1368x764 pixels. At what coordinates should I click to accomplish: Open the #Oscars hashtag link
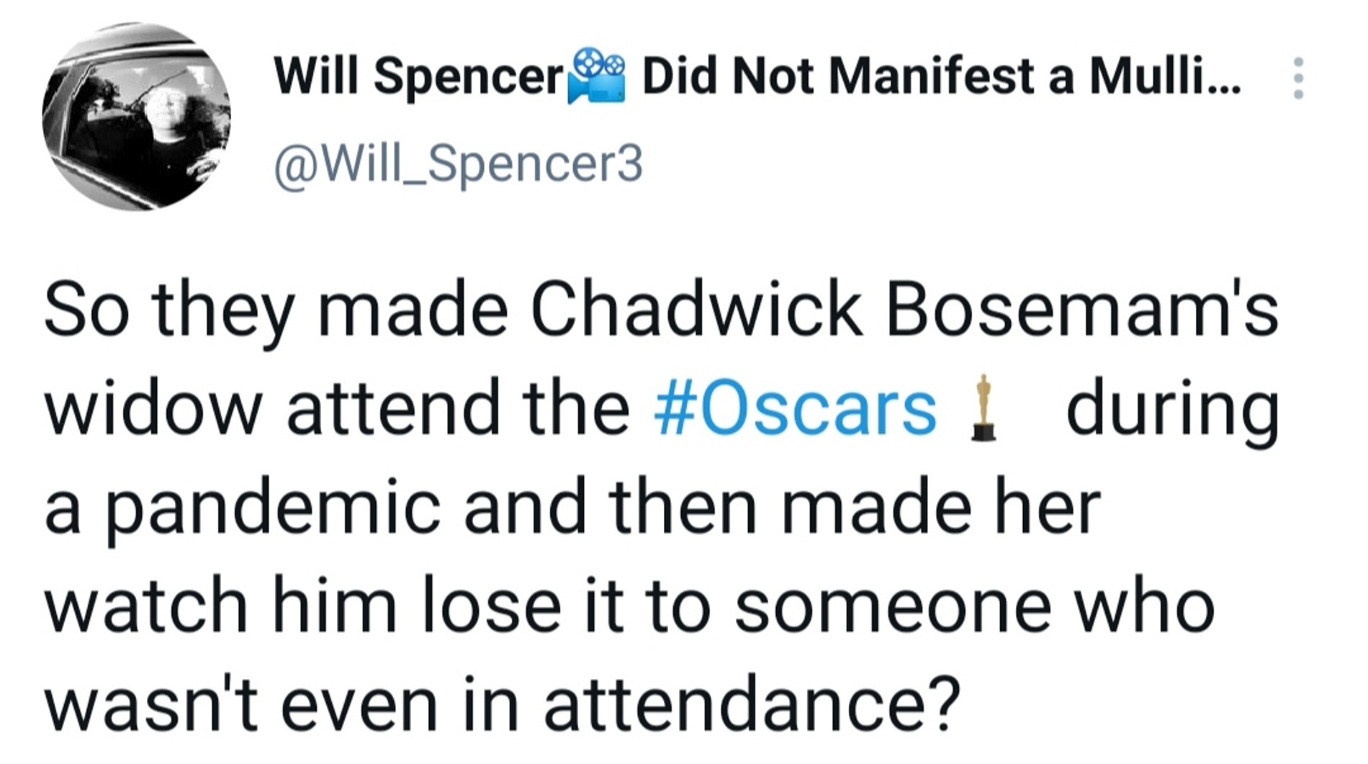click(x=795, y=408)
